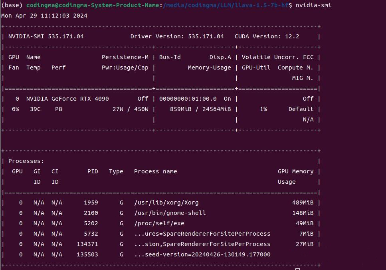The height and width of the screenshot is (270, 386).
Task: Select temperature value '39C'
Action: (x=35, y=109)
